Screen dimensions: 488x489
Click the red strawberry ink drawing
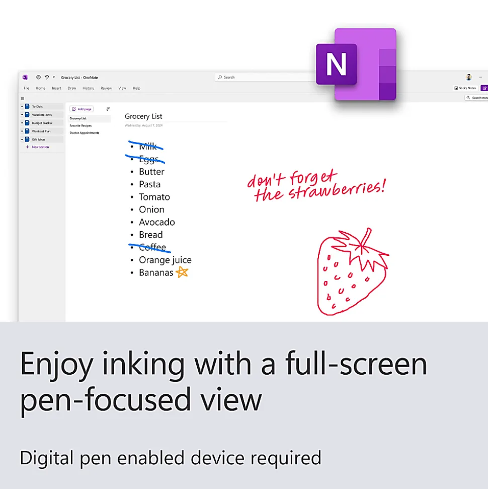click(353, 271)
